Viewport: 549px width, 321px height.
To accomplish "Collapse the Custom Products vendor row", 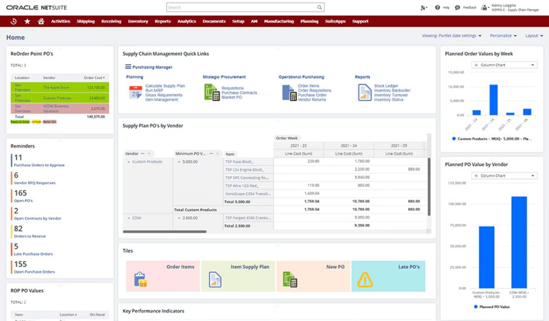I will click(x=128, y=162).
